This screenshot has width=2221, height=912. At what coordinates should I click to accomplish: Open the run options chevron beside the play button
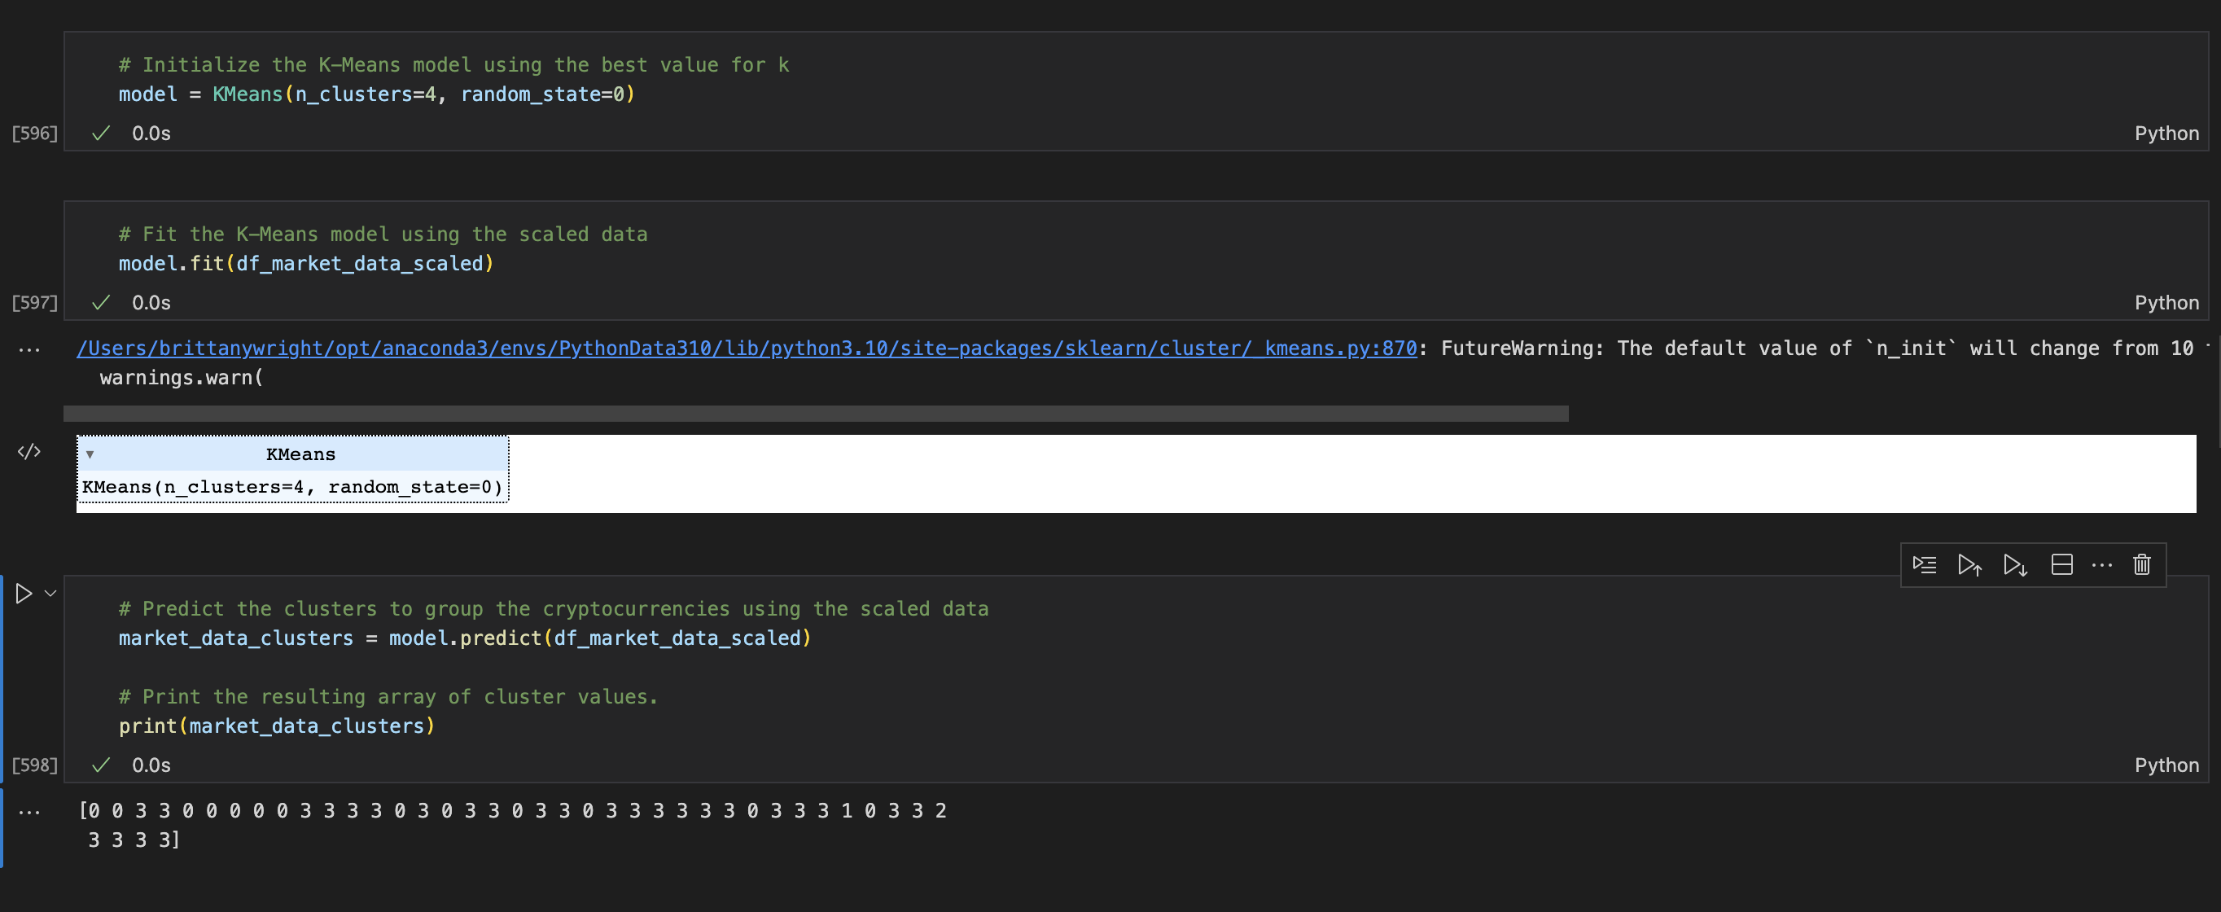pos(49,592)
